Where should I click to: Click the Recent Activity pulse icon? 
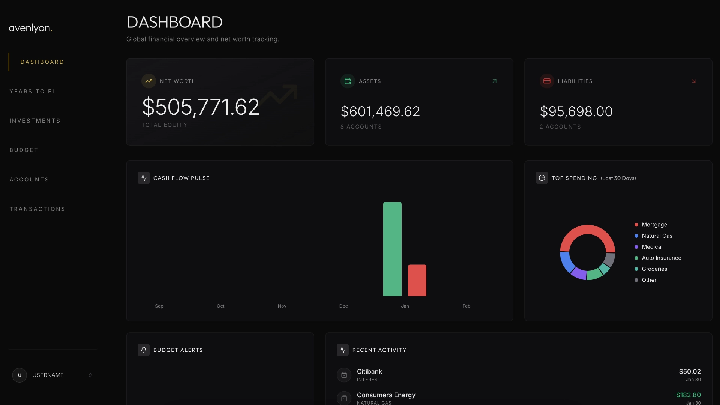[x=343, y=349]
